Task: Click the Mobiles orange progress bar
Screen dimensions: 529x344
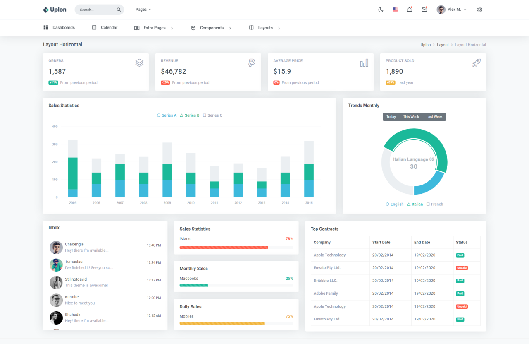Action: click(222, 323)
